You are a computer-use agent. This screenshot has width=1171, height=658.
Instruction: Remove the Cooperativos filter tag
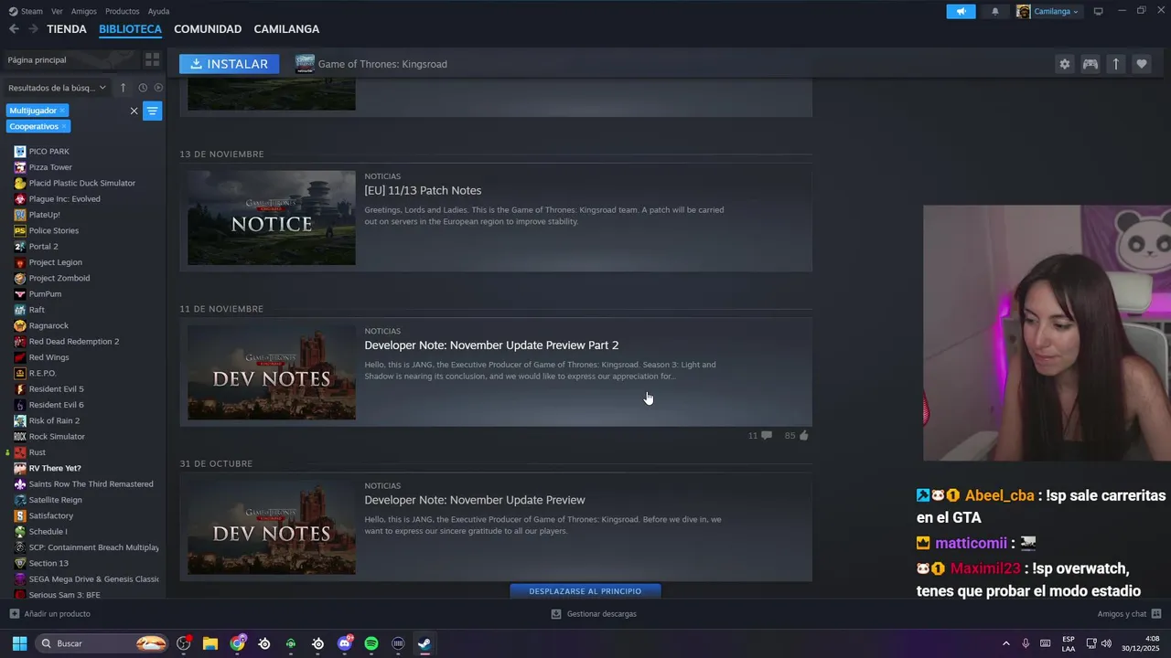[64, 126]
